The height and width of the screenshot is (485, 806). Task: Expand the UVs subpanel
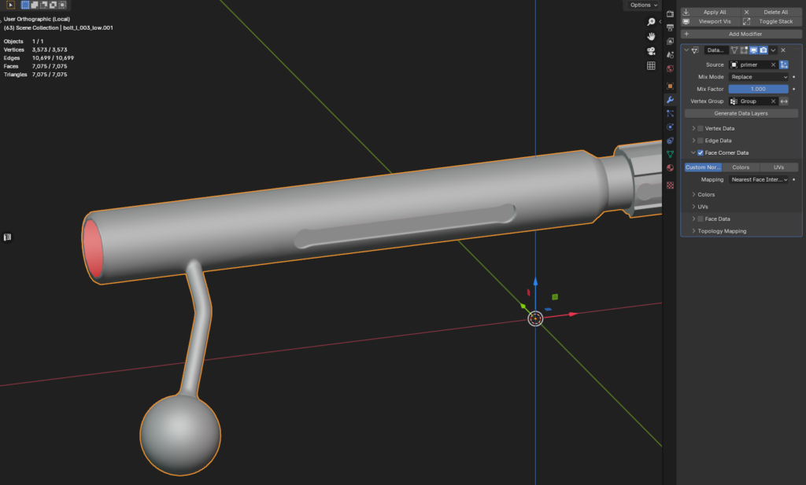pos(693,207)
